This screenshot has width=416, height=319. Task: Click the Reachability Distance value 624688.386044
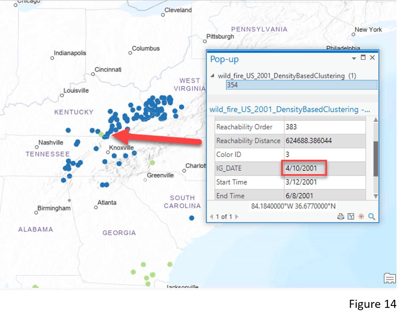(x=308, y=140)
